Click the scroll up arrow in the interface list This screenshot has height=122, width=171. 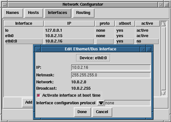coord(163,24)
